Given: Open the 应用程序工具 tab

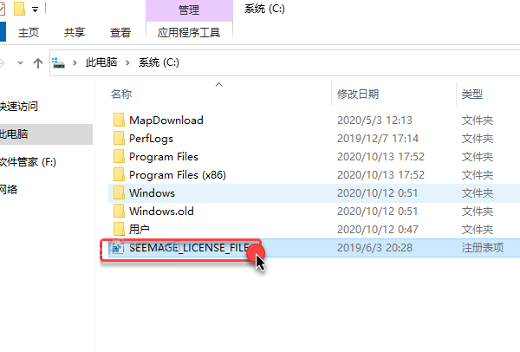Looking at the screenshot, I should 189,33.
